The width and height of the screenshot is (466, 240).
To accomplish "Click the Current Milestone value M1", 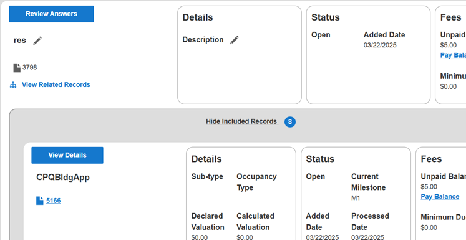I will (x=356, y=198).
